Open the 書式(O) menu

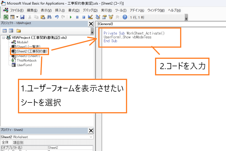coord(74,10)
